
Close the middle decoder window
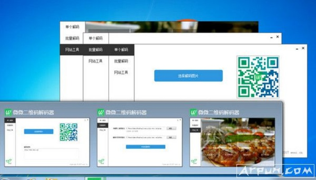pyautogui.click(x=277, y=37)
